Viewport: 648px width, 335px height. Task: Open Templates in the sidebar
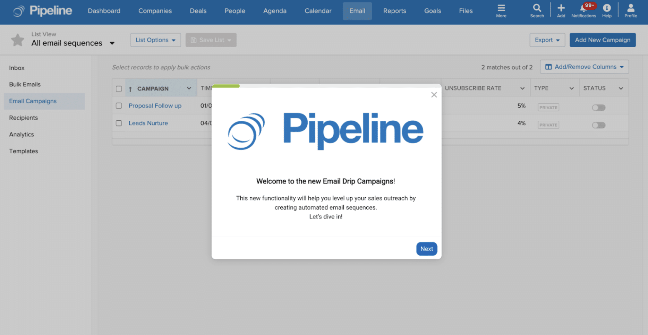[x=23, y=151]
